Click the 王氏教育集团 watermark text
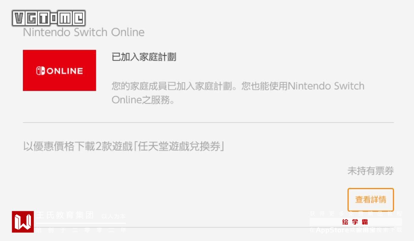The width and height of the screenshot is (414, 241). click(65, 216)
